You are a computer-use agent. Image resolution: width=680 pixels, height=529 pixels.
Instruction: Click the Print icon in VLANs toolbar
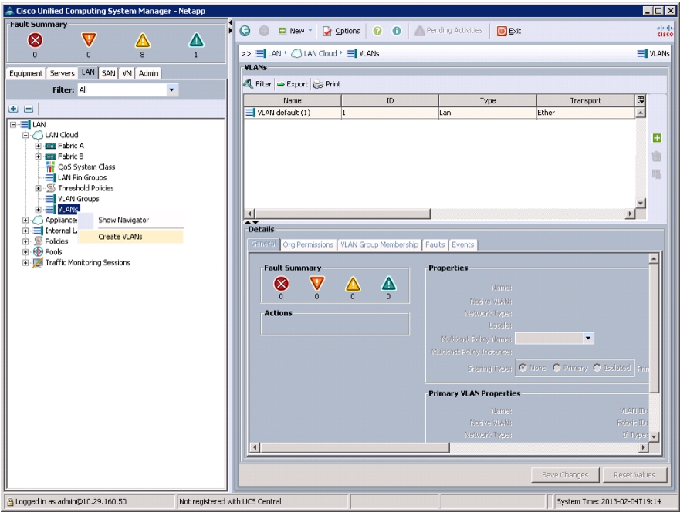click(x=318, y=84)
